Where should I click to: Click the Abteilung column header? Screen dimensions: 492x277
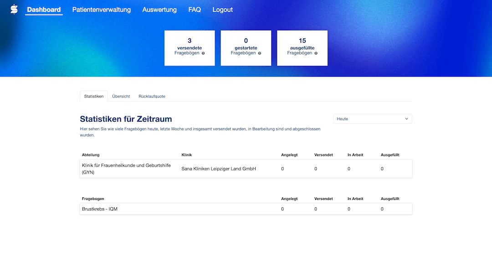coord(90,154)
